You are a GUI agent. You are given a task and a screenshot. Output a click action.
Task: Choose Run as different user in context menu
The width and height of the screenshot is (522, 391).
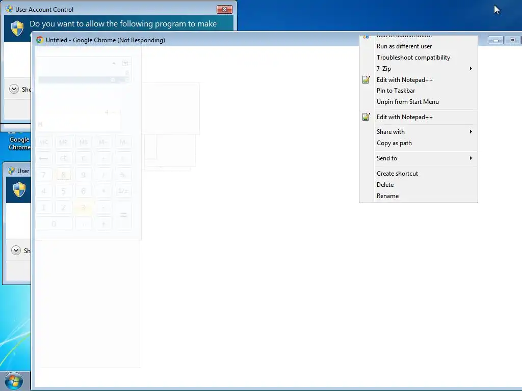coord(419,46)
